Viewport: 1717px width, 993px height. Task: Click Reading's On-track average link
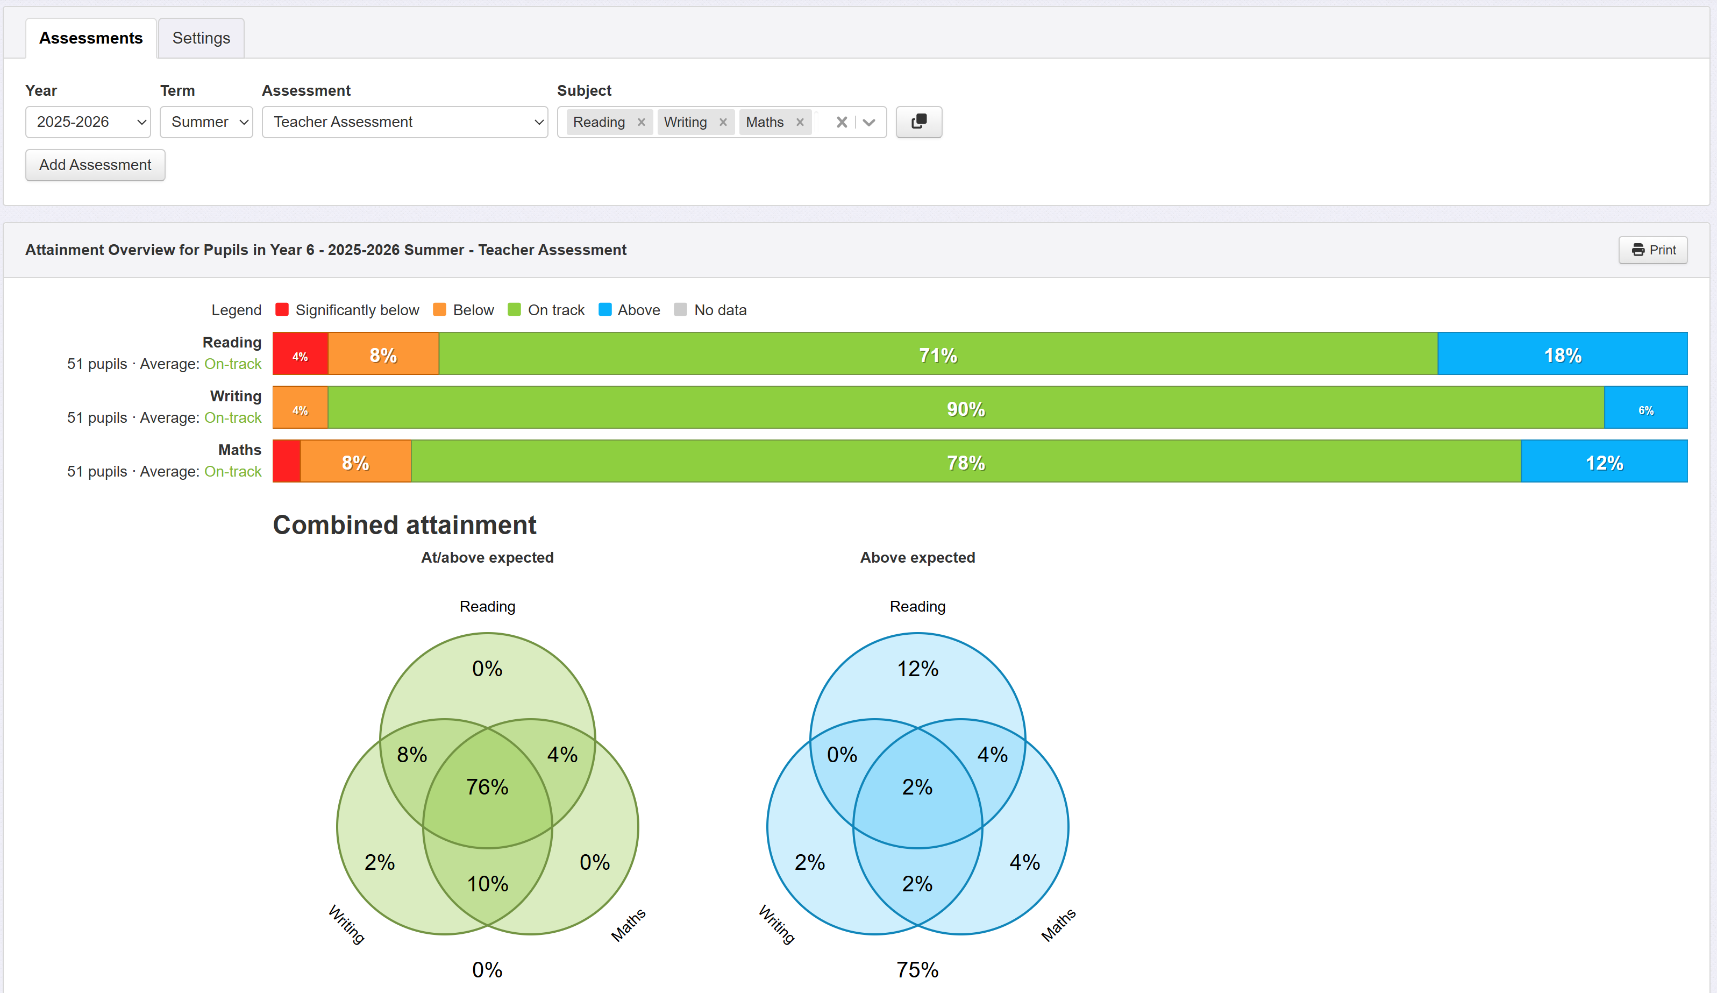pyautogui.click(x=232, y=364)
